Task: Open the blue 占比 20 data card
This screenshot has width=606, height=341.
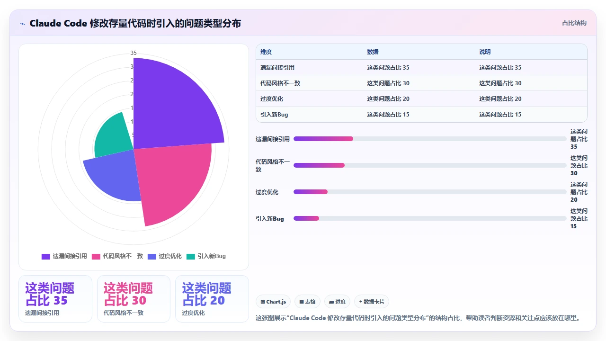Action: tap(212, 299)
